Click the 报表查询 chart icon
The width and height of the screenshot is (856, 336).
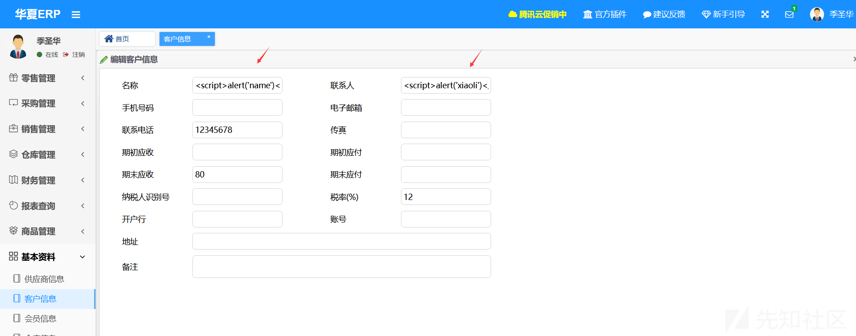point(14,205)
